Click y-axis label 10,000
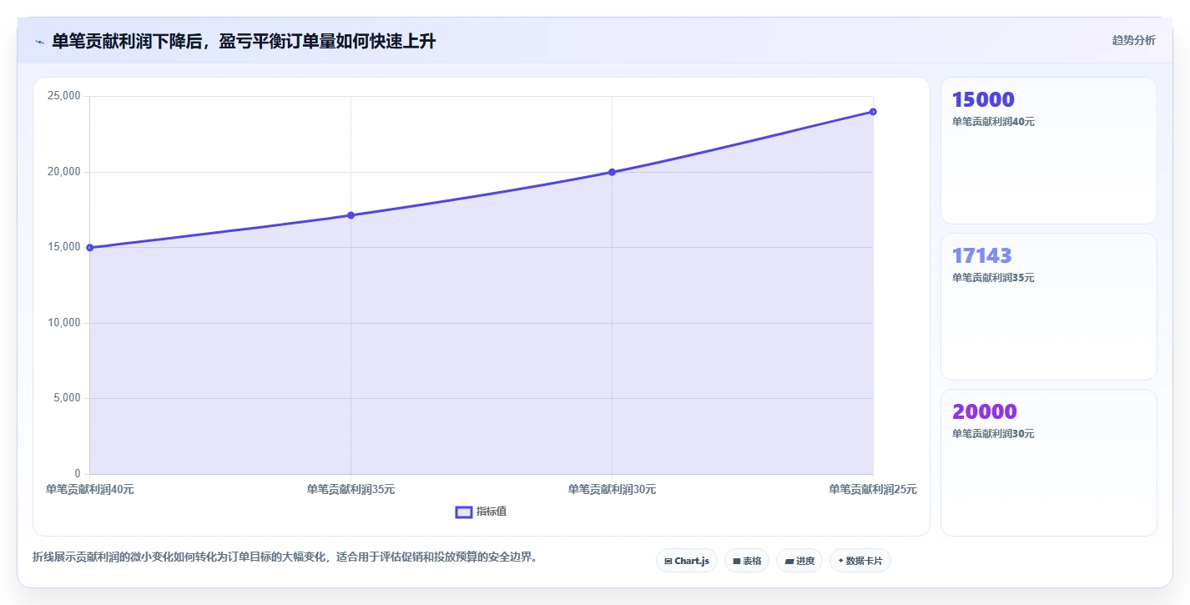The height and width of the screenshot is (605, 1190). (64, 323)
